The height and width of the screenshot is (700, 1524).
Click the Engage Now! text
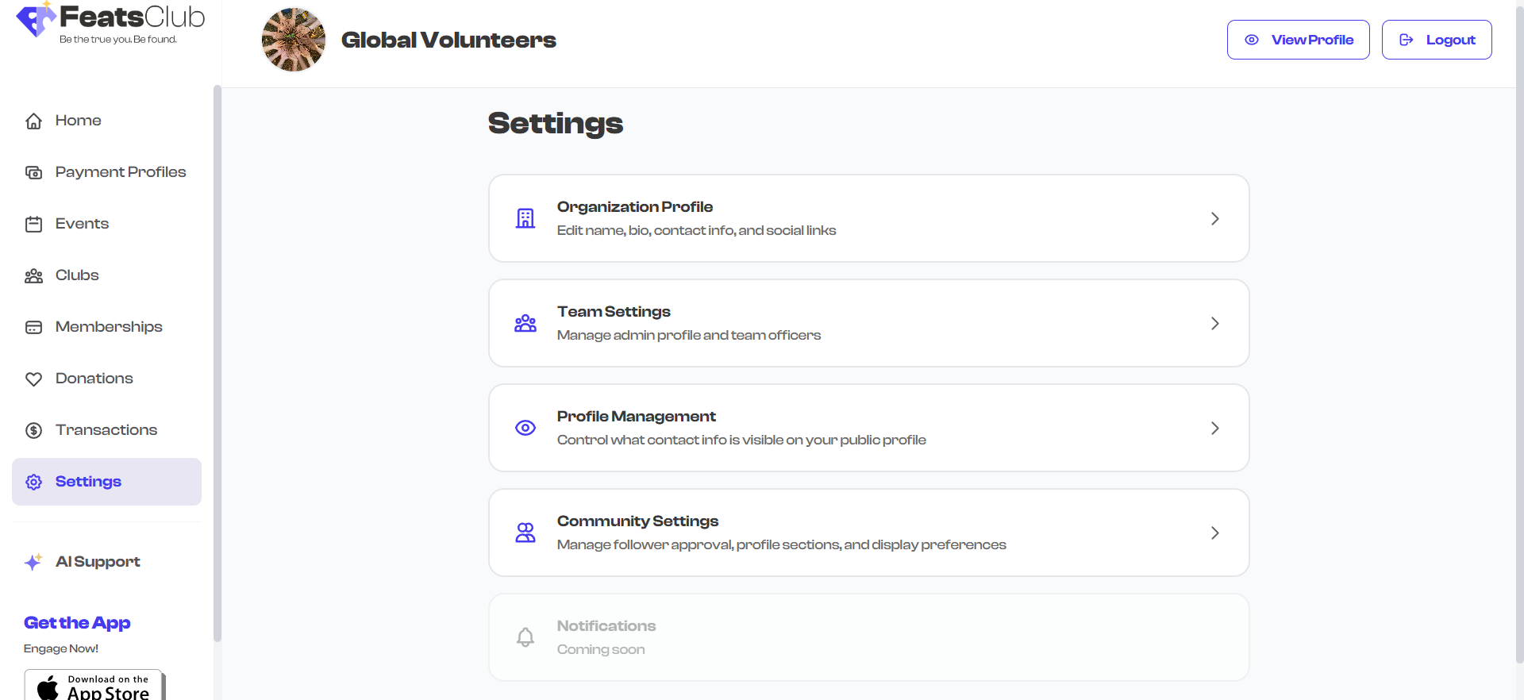[x=61, y=648]
